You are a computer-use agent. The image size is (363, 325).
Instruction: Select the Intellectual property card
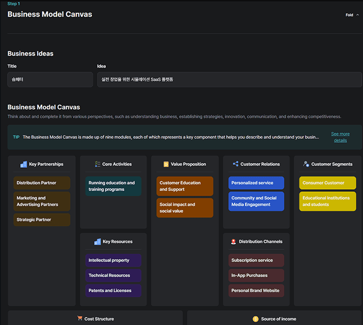tap(113, 260)
